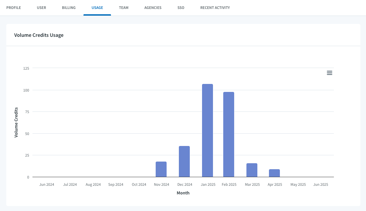Image resolution: width=366 pixels, height=211 pixels.
Task: Switch to the Profile tab
Action: click(14, 8)
